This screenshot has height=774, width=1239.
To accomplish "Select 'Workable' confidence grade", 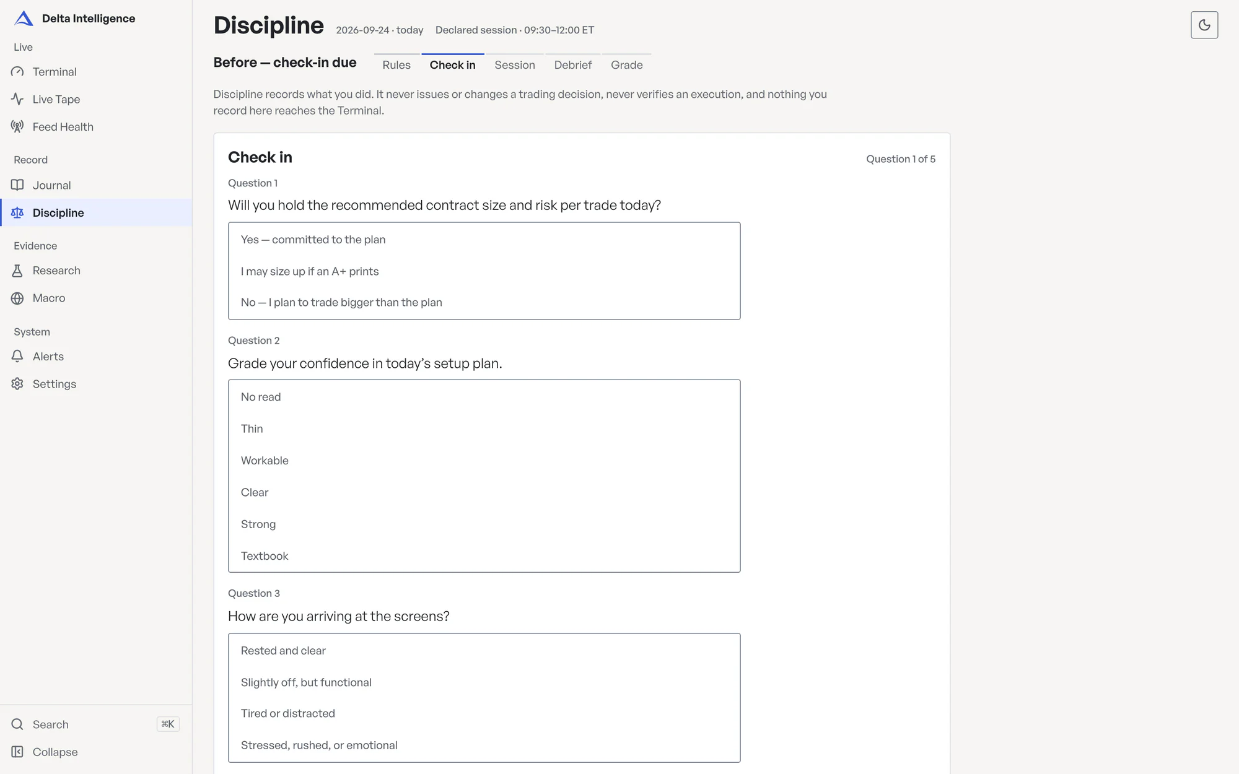I will (484, 461).
